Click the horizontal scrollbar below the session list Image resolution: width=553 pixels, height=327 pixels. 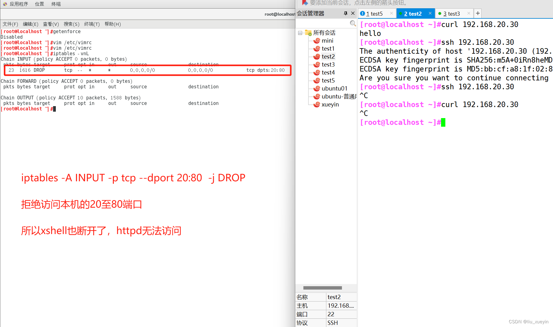click(x=322, y=288)
